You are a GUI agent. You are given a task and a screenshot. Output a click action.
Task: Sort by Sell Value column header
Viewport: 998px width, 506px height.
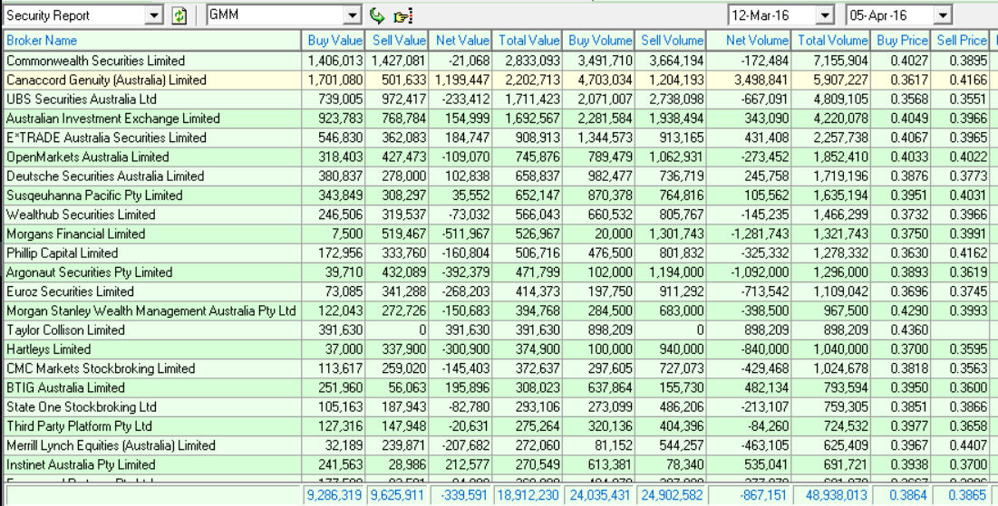pos(396,41)
